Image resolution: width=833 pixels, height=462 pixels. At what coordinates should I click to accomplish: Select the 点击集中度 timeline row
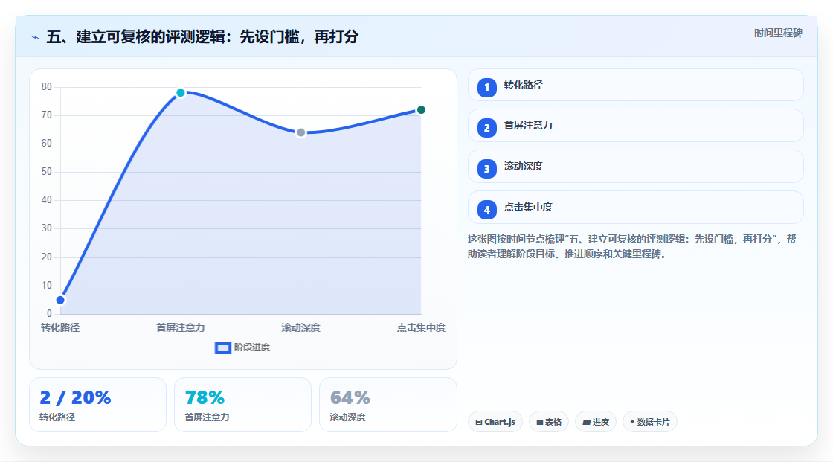(635, 208)
